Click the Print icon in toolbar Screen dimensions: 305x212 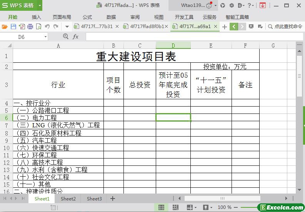30,27
